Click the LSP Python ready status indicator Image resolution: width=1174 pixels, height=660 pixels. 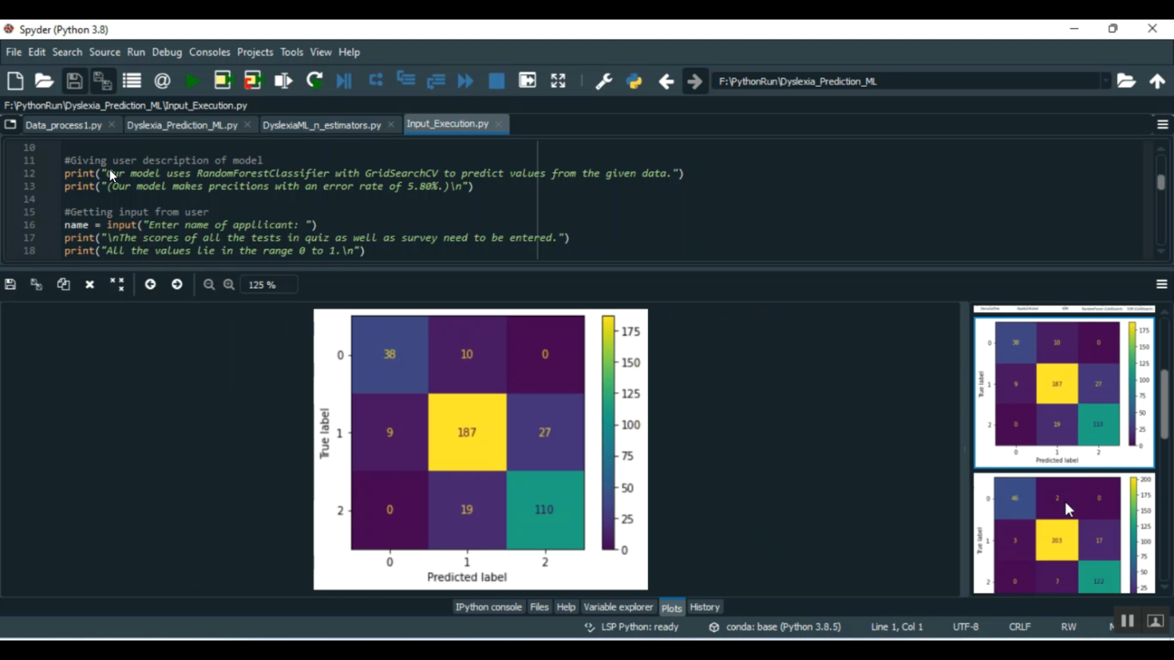[631, 626]
